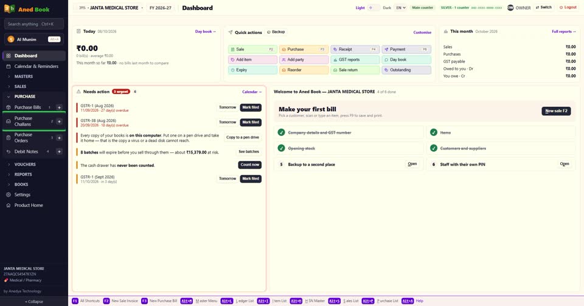Open the Purchase Bills menu item
Screen dimensions: 584x306
[x=28, y=107]
